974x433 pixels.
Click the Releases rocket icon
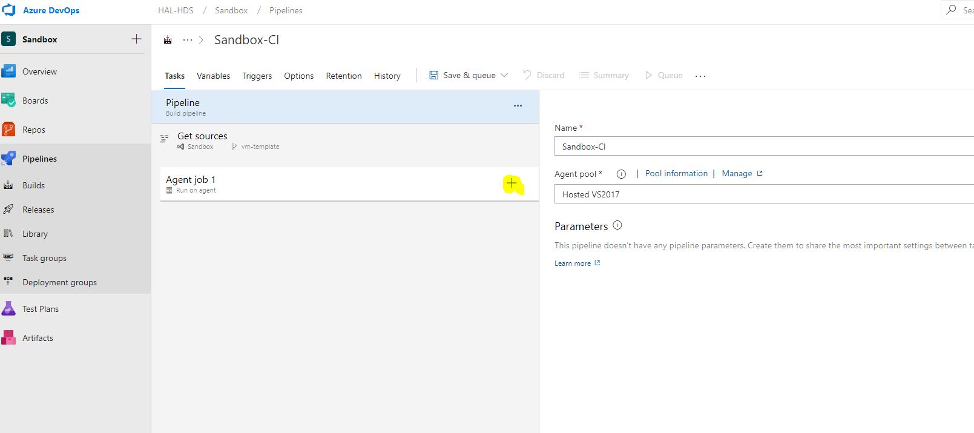pyautogui.click(x=8, y=210)
